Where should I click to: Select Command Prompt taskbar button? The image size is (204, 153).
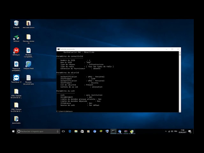click(x=113, y=131)
